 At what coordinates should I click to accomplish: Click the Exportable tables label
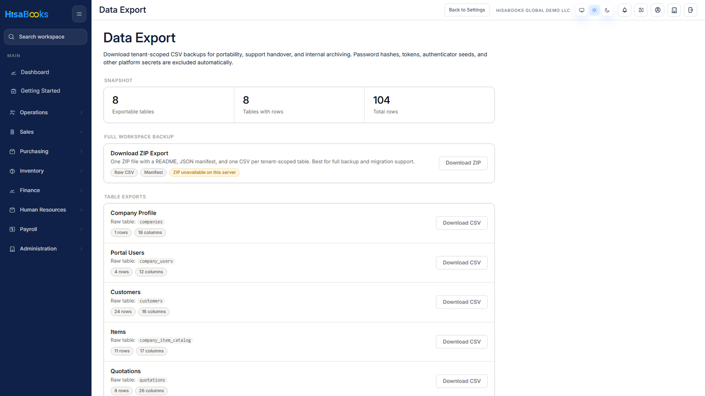[x=133, y=112]
